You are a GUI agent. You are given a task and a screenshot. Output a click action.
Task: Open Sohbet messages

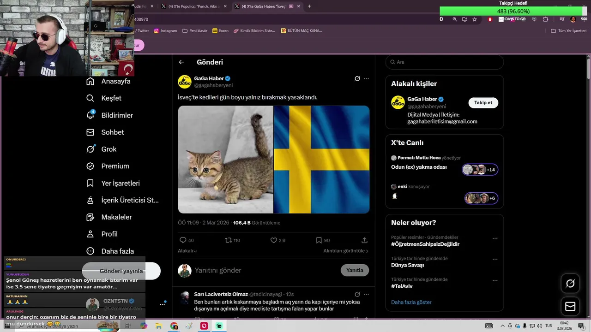pyautogui.click(x=105, y=132)
